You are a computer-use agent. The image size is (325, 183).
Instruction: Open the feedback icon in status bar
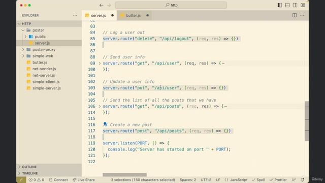(294, 179)
